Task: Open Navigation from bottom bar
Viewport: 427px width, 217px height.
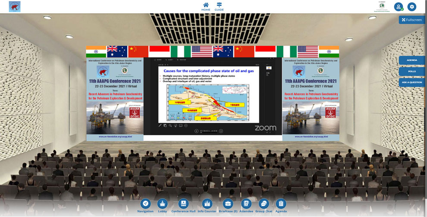Action: pos(145,205)
